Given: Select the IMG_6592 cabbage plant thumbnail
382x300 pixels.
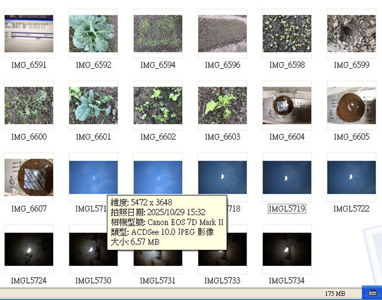Looking at the screenshot, I should coord(93,33).
